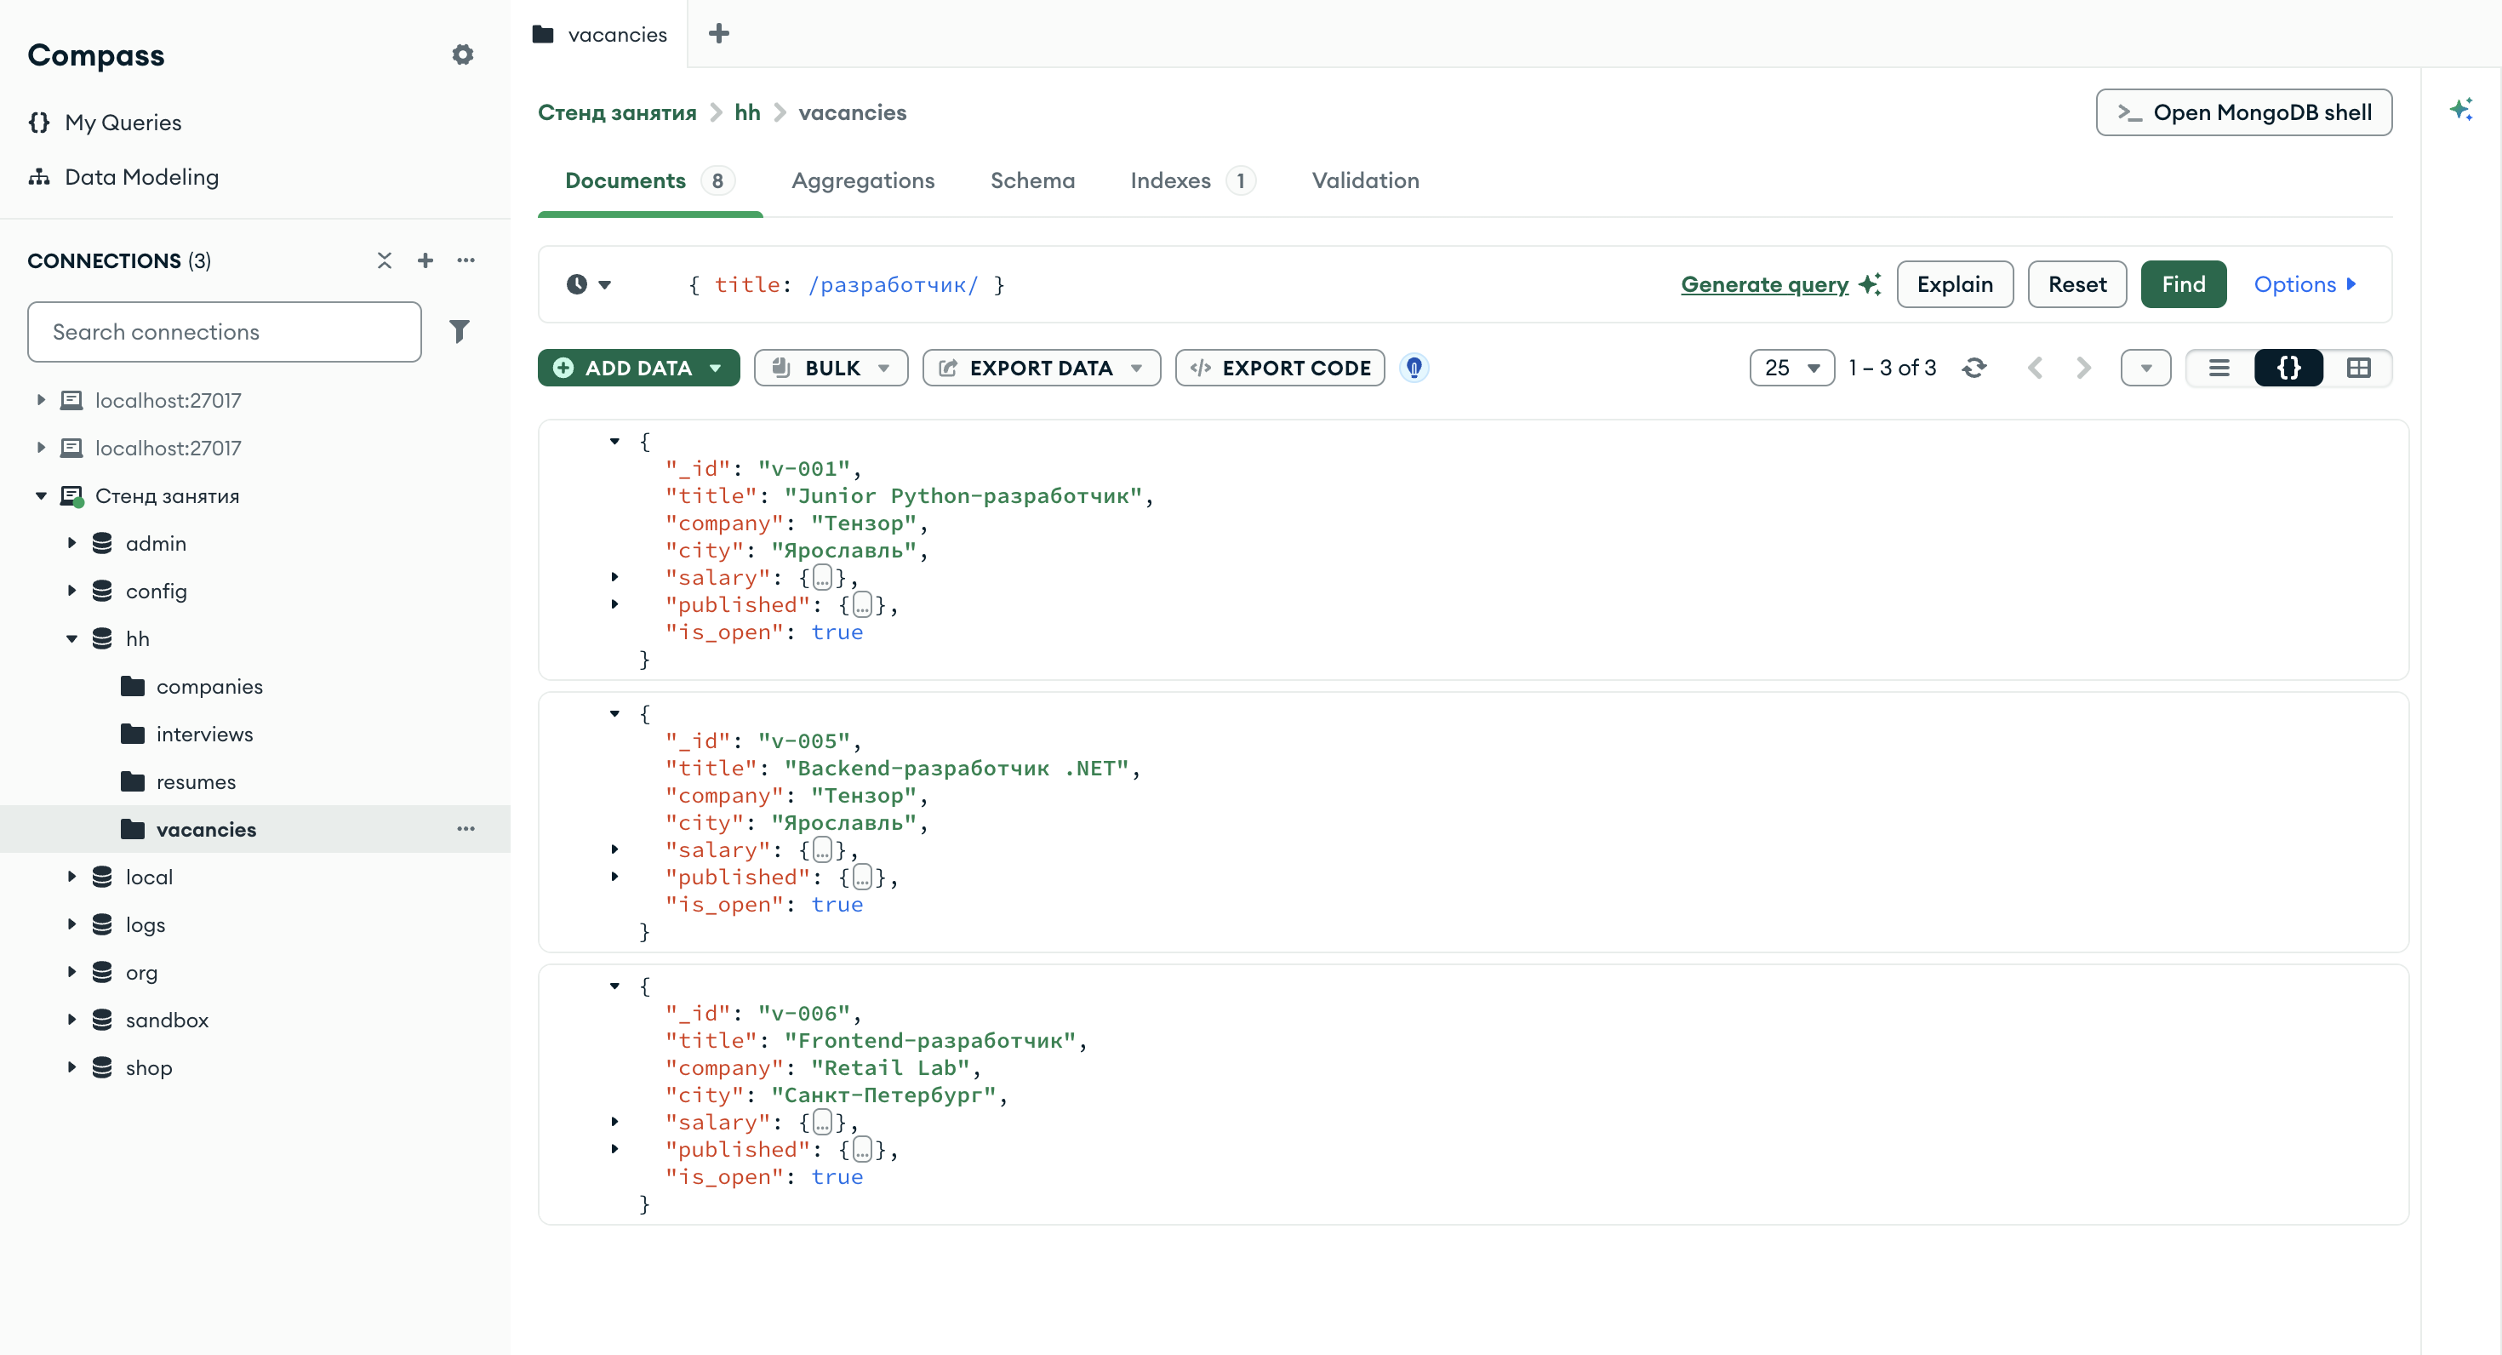The image size is (2502, 1355).
Task: Refresh the documents count
Action: 1974,369
